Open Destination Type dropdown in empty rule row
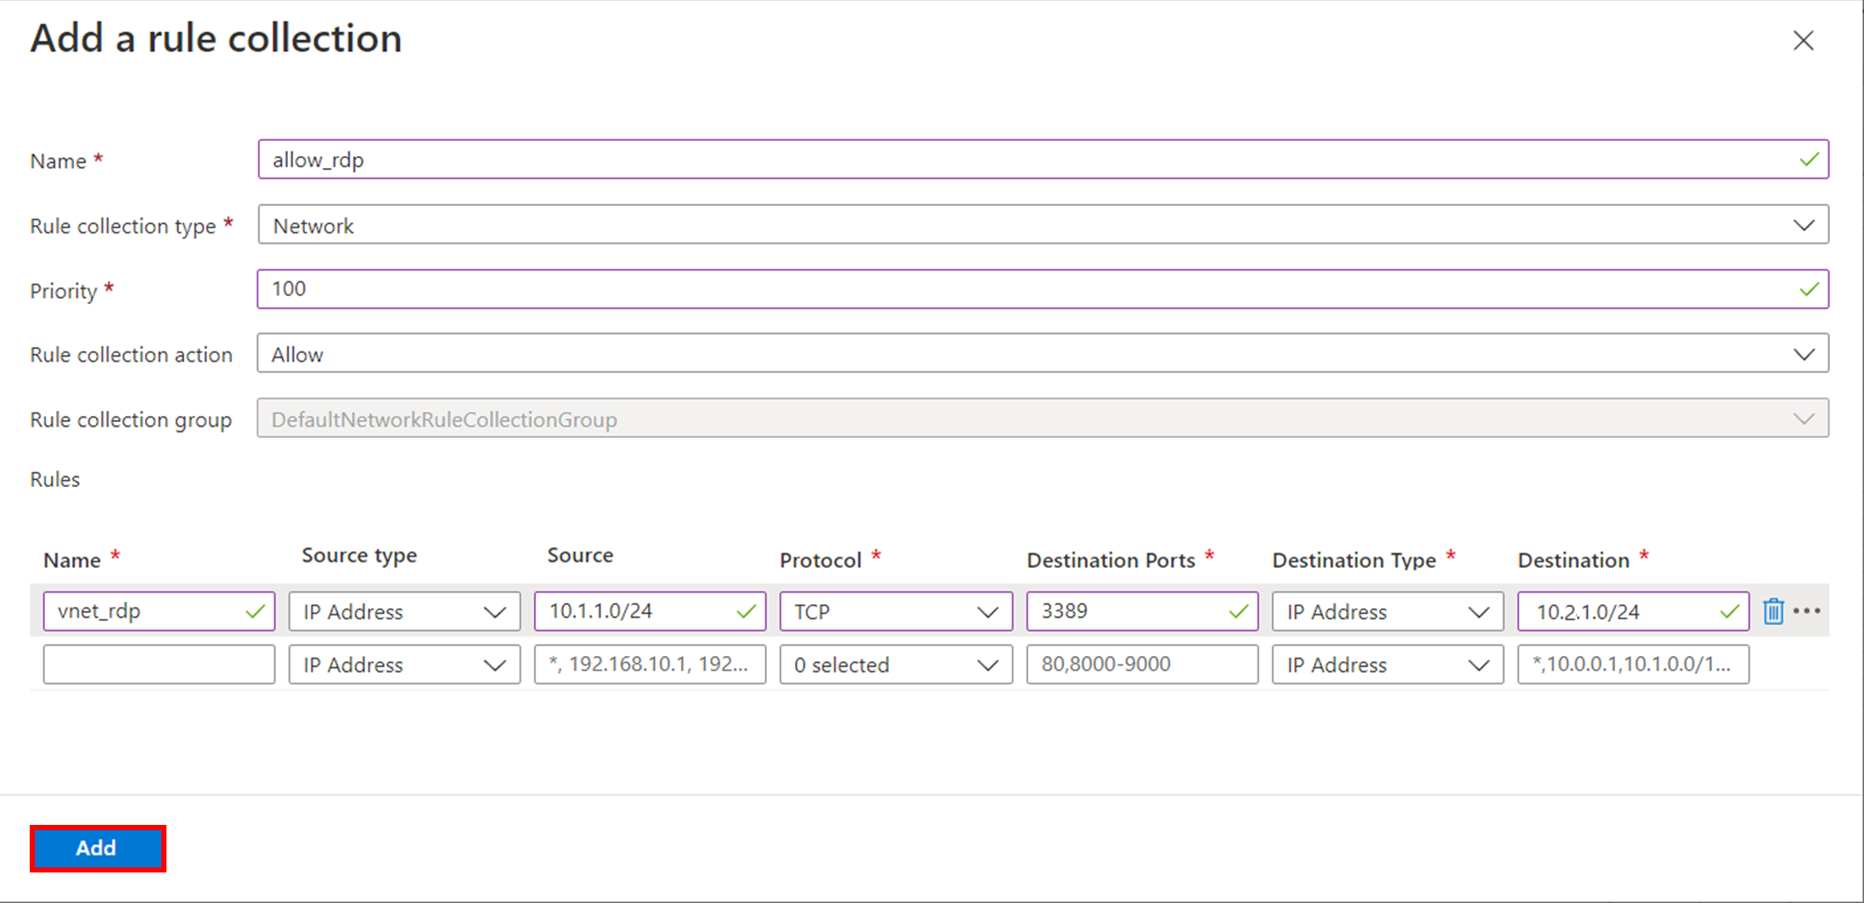Viewport: 1864px width, 903px height. [x=1388, y=665]
